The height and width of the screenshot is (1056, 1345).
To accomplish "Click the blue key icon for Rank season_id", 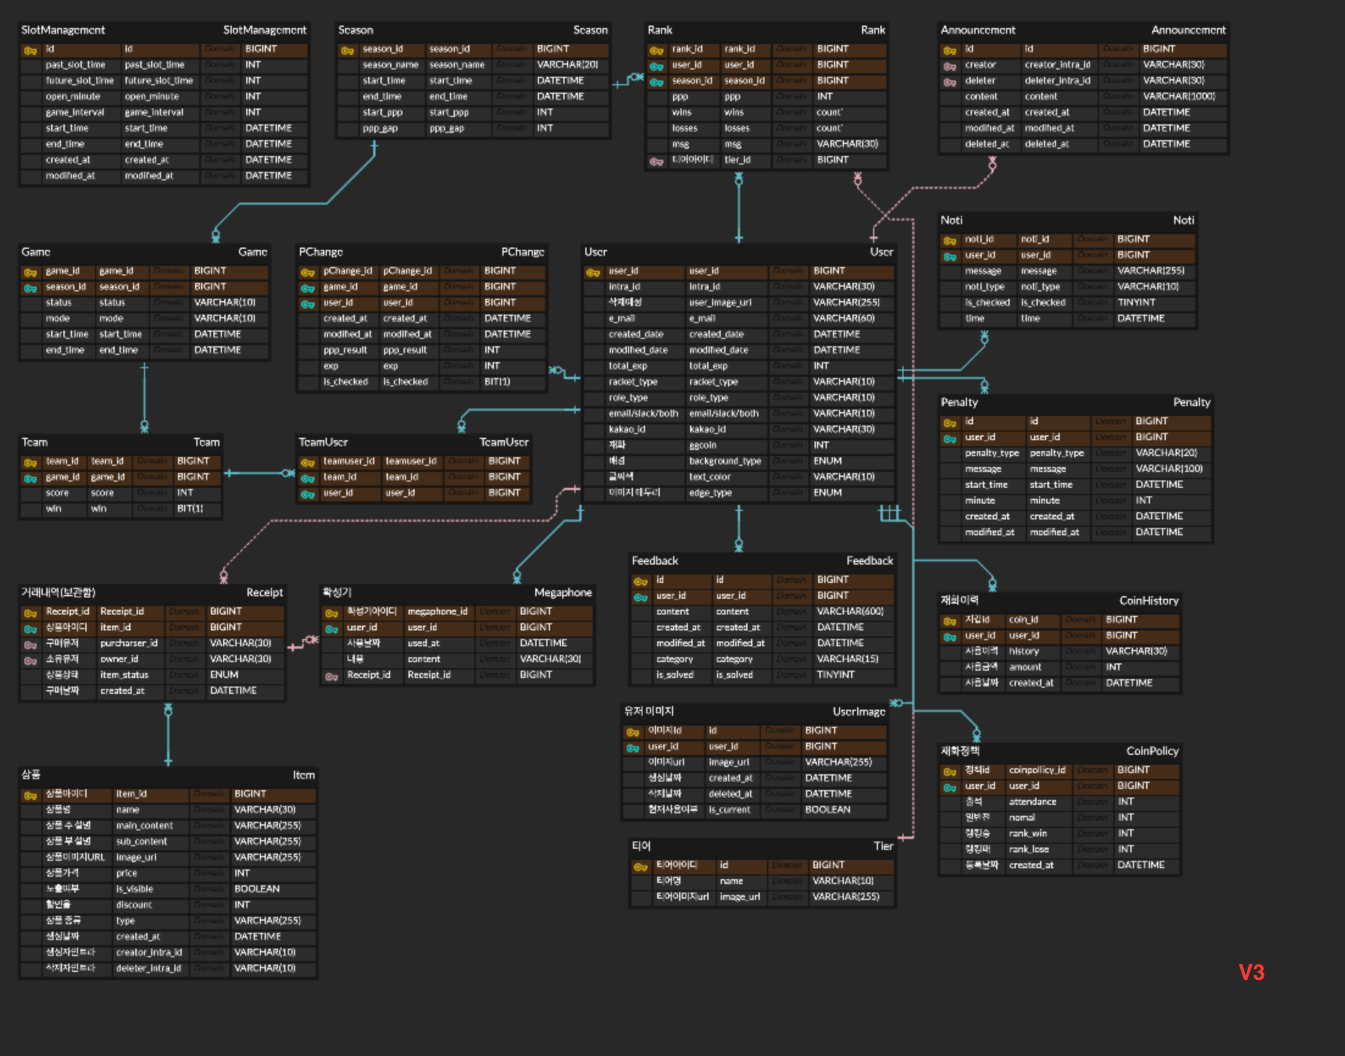I will (657, 82).
